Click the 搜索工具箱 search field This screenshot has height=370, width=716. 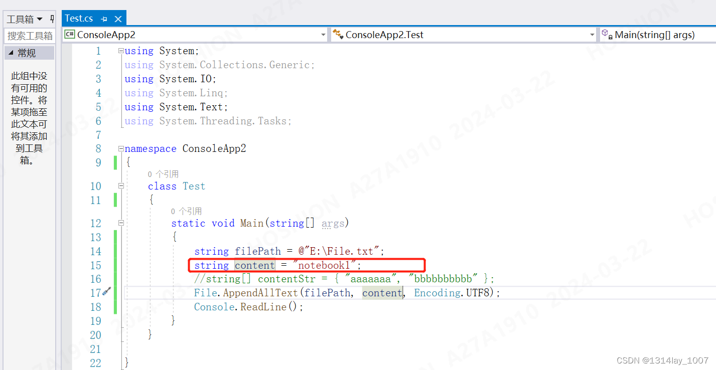coord(30,36)
